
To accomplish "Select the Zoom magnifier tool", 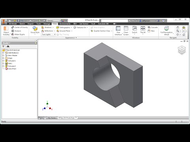I will [x=178, y=31].
